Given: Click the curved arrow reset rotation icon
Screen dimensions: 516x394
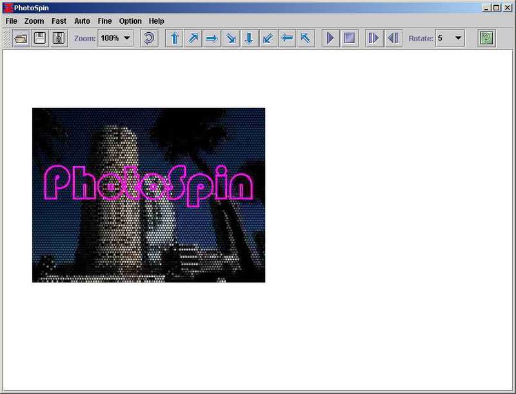Looking at the screenshot, I should coord(149,39).
